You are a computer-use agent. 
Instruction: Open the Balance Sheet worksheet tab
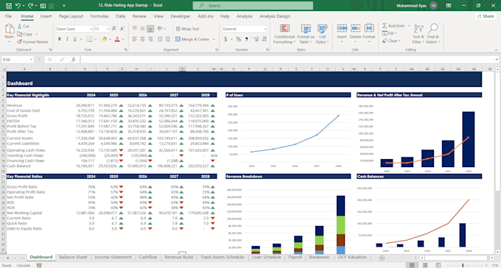pos(73,257)
